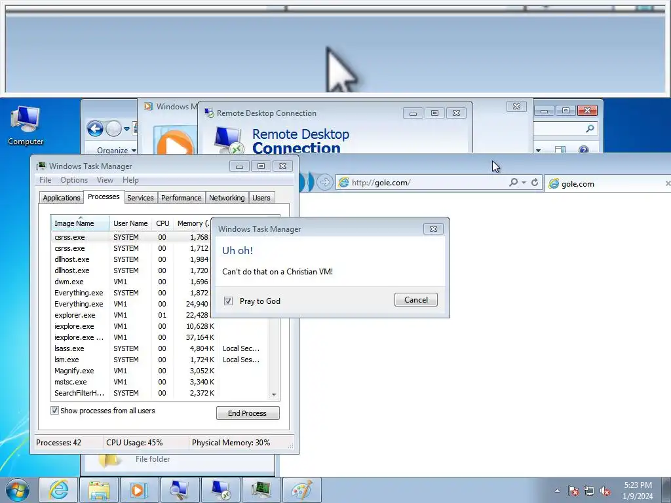
Task: Switch to Task Manager taskbar icon
Action: tap(261, 490)
